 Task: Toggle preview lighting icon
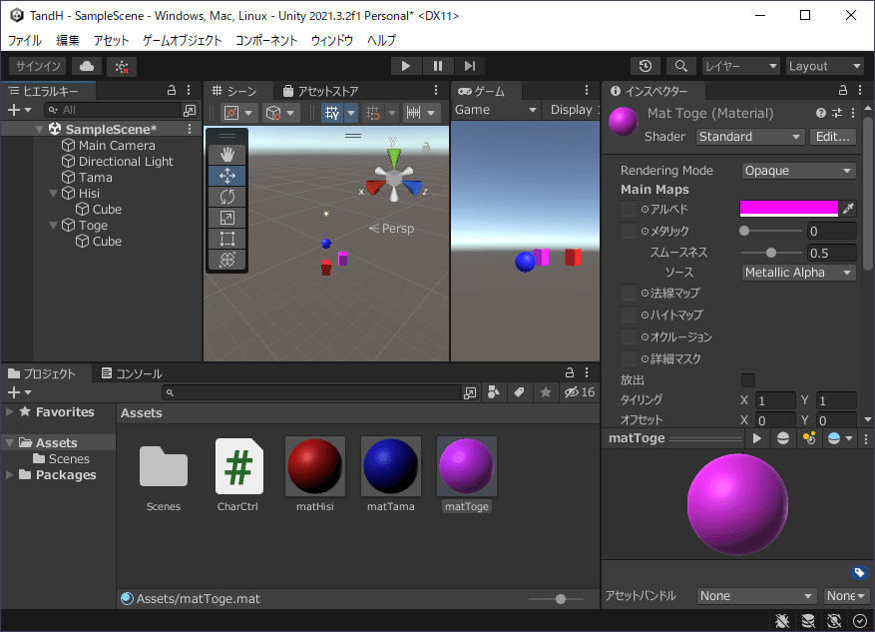(x=809, y=439)
